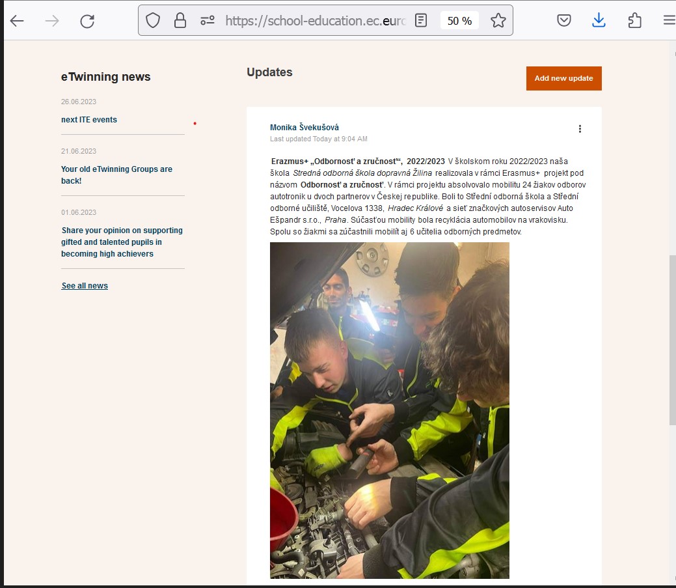Open the gifted and talented pupils article

[122, 242]
